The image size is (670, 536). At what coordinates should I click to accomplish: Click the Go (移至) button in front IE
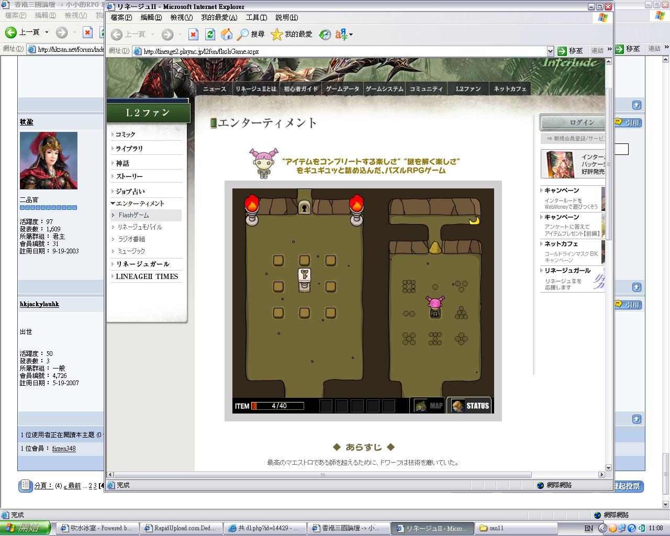tap(571, 51)
